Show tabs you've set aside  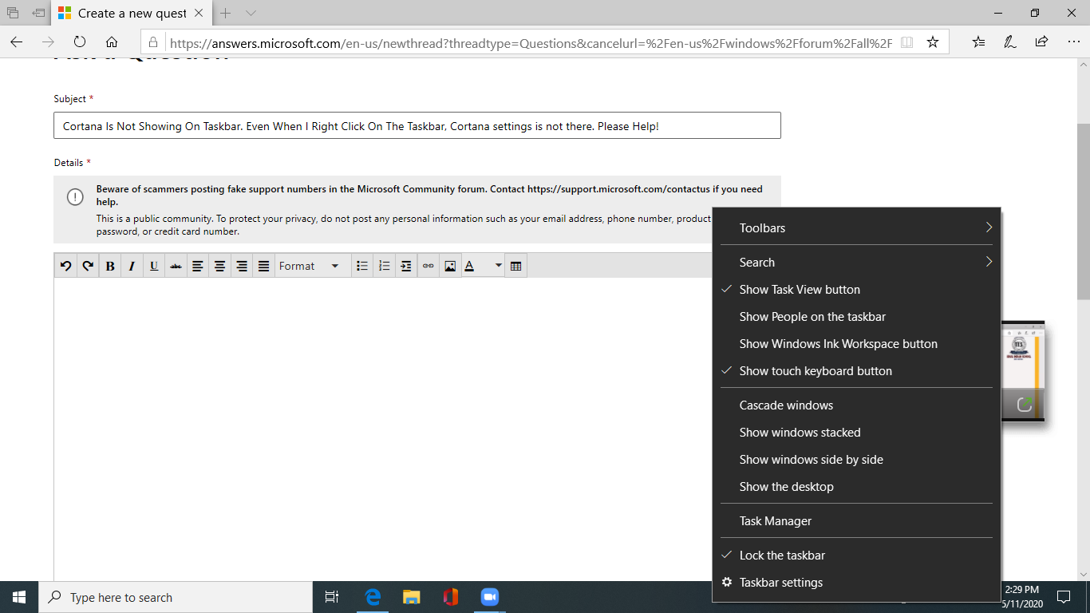point(13,13)
